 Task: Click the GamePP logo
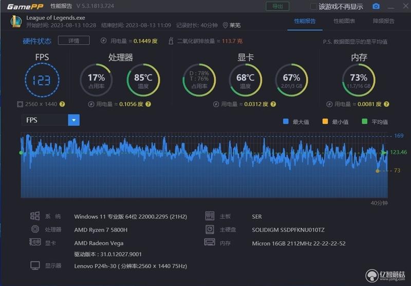point(25,6)
